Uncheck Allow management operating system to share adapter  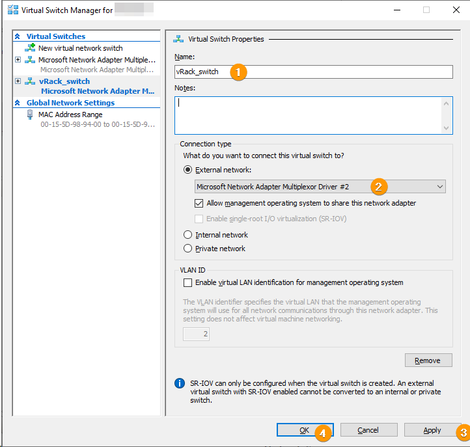tap(199, 203)
